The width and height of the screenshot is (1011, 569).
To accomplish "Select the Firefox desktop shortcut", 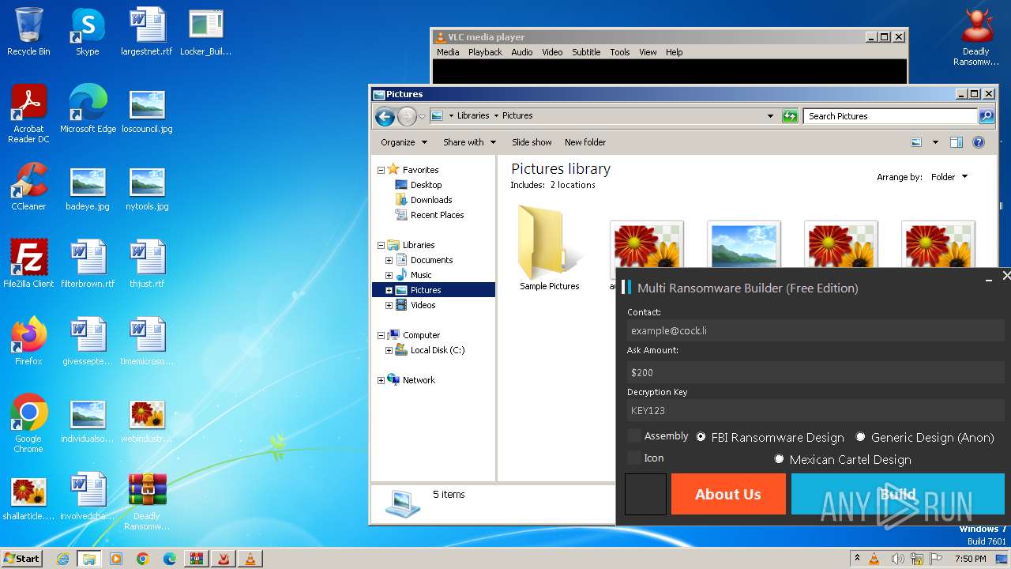I will coord(28,341).
